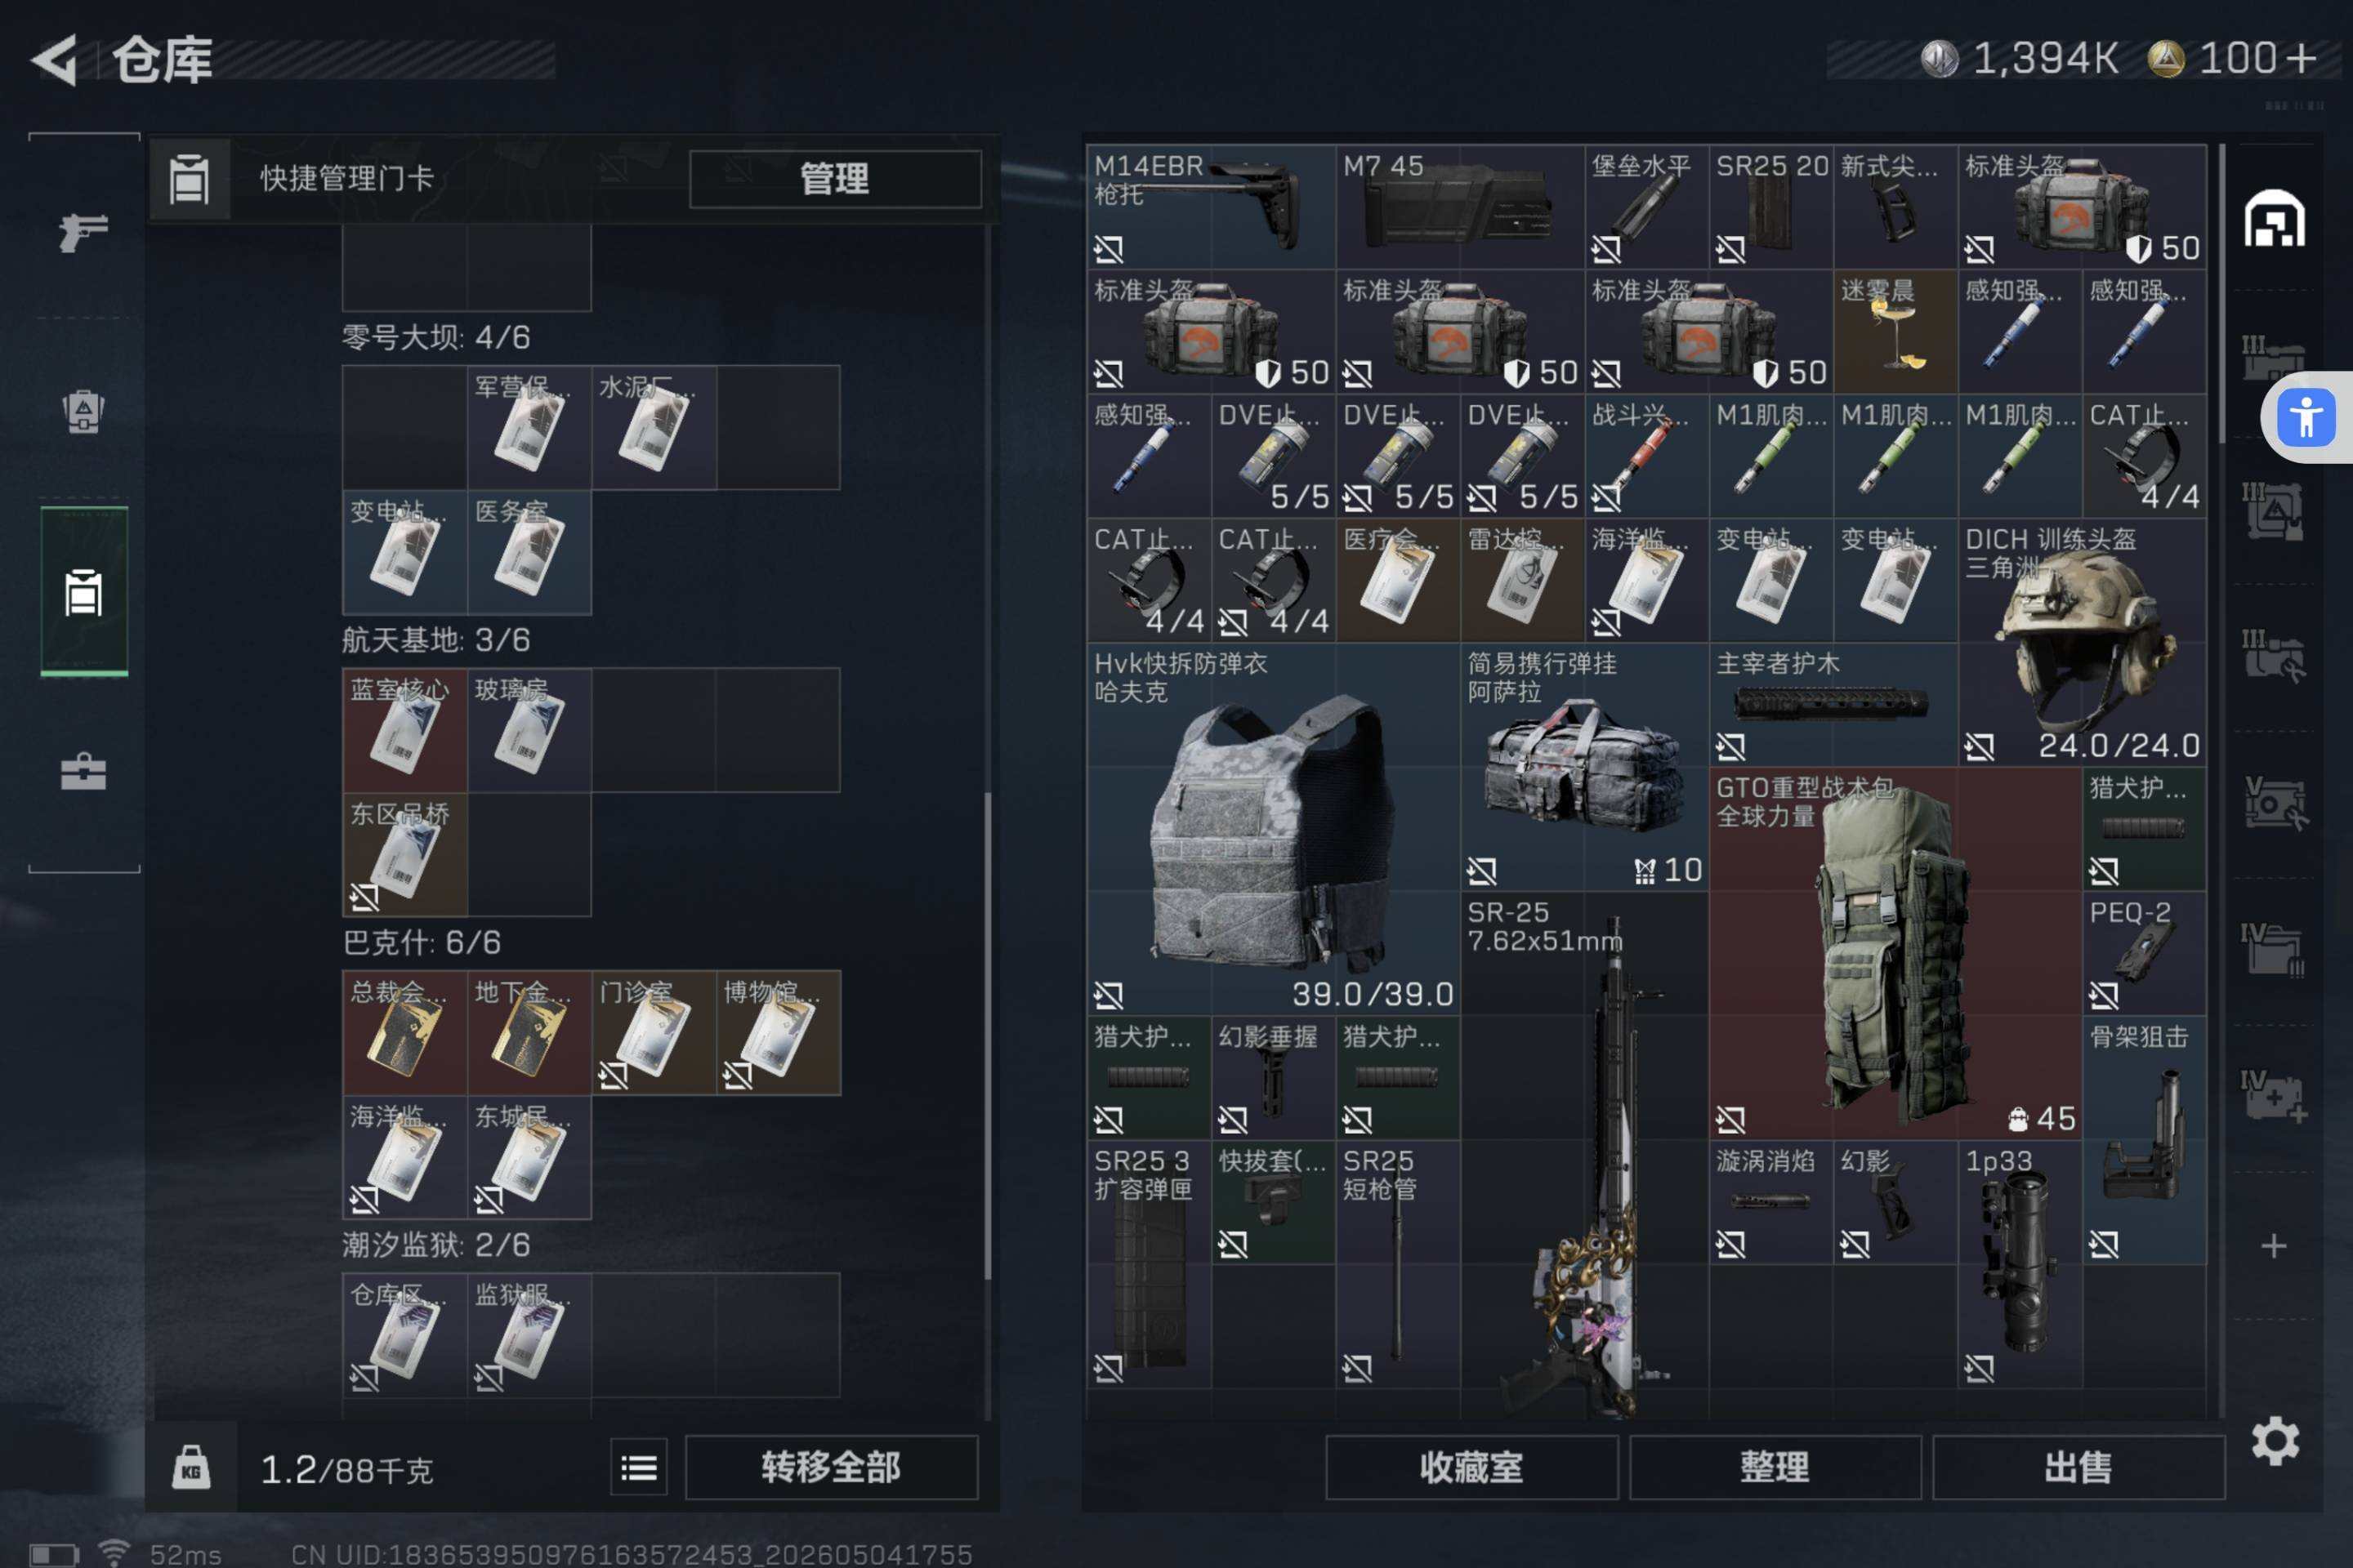The image size is (2353, 1568).
Task: Open the level III warning-sign container tab
Action: click(x=2274, y=510)
